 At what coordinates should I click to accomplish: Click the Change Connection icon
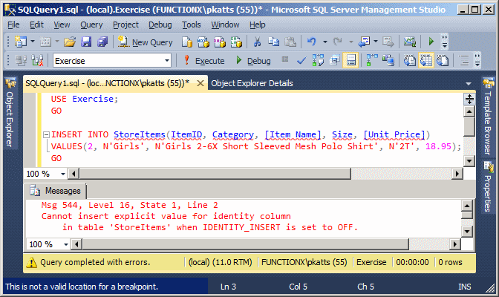(x=37, y=60)
